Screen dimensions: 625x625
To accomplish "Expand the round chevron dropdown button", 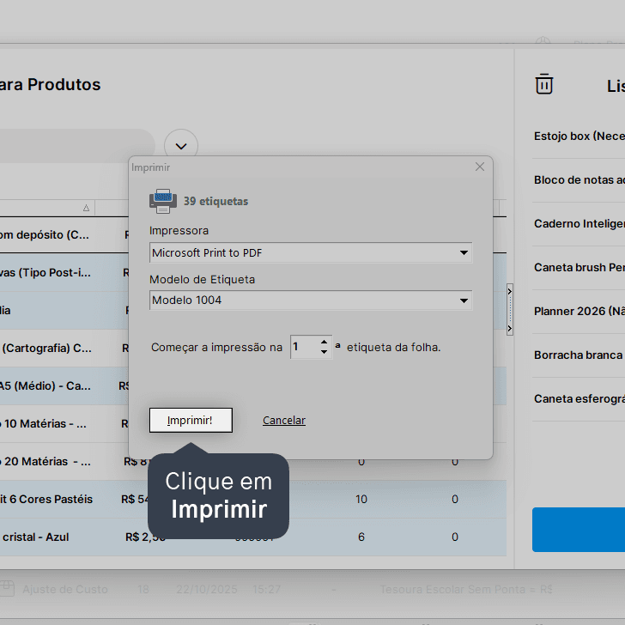I will [x=181, y=146].
